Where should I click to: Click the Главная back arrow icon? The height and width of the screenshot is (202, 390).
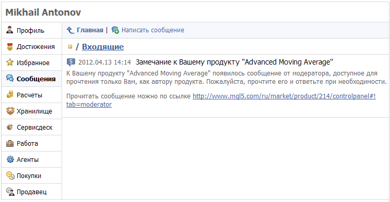point(70,30)
